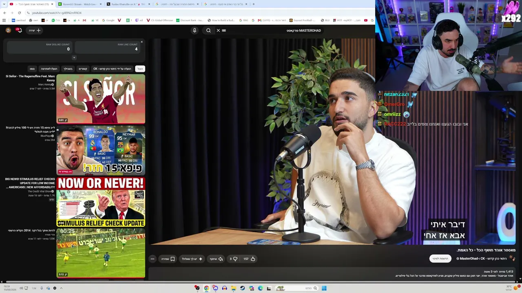Go back with the browser back arrow
Viewport: 522px width, 293px height.
pyautogui.click(x=4, y=13)
